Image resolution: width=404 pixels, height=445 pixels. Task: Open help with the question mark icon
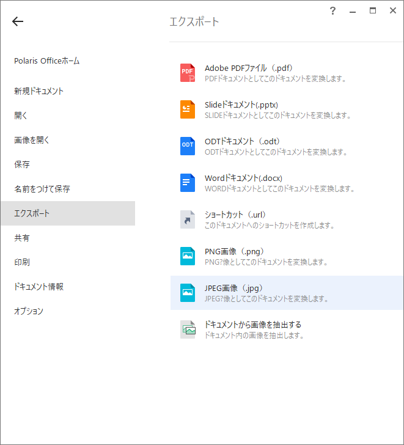pyautogui.click(x=332, y=11)
